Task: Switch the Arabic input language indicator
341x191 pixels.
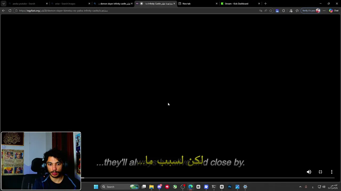Action: (x=313, y=187)
